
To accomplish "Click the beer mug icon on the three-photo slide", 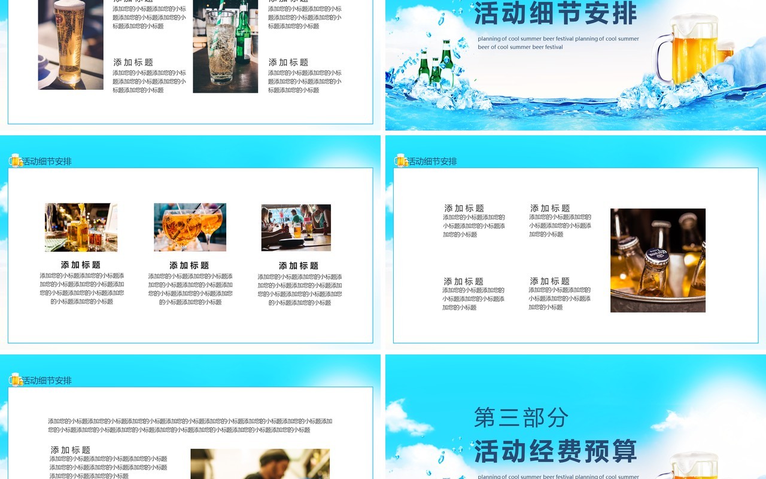I will [x=16, y=160].
